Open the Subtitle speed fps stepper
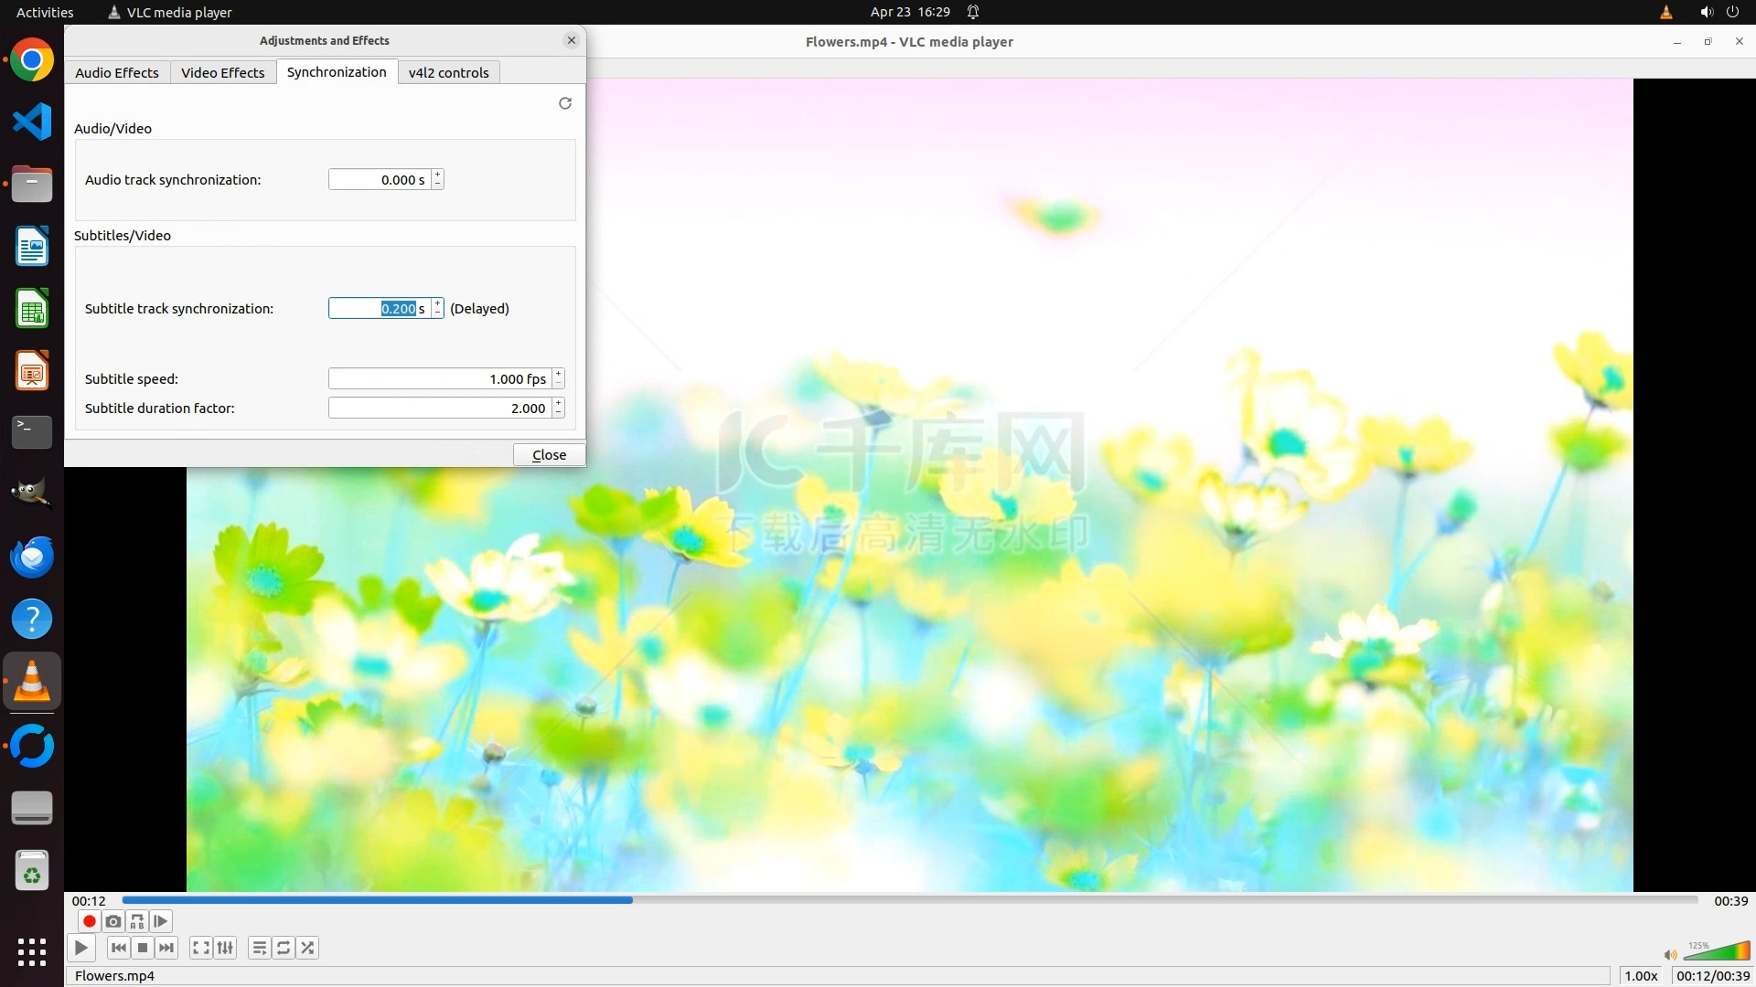Viewport: 1756px width, 987px height. [558, 378]
